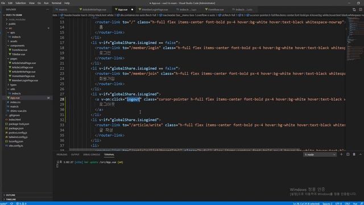Expand the OUTLINE section
Image resolution: width=364 pixels, height=205 pixels.
tap(10, 195)
